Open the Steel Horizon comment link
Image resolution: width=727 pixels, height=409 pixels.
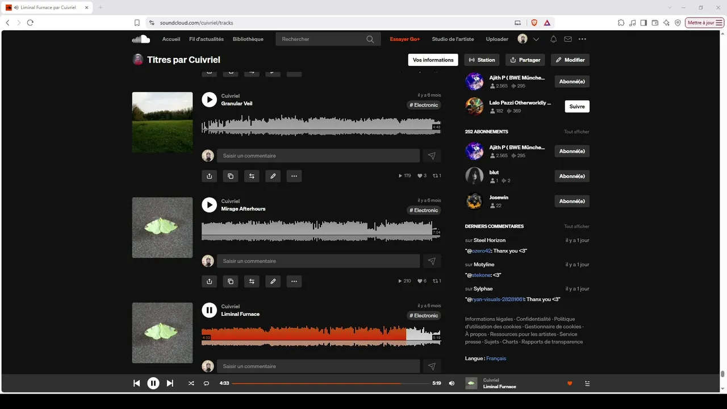pyautogui.click(x=490, y=240)
